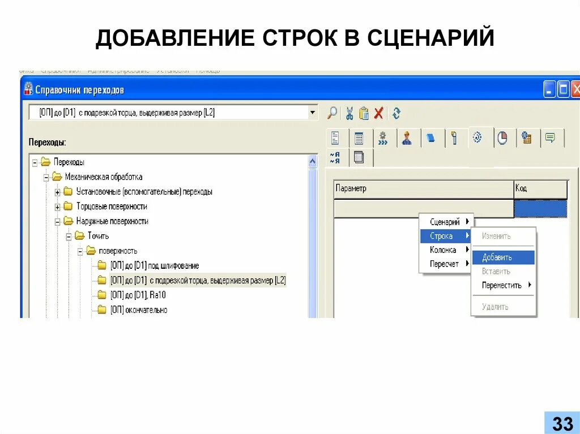This screenshot has height=434, width=580.
Task: Collapse the Наружные поверхности node
Action: click(x=57, y=222)
